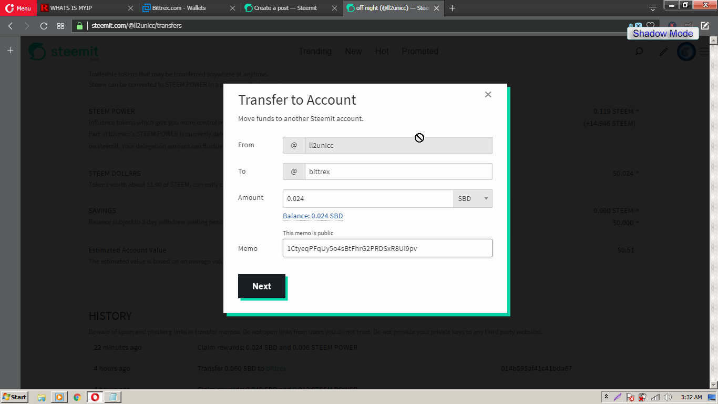
Task: Close the off night Steemit tab
Action: (437, 8)
